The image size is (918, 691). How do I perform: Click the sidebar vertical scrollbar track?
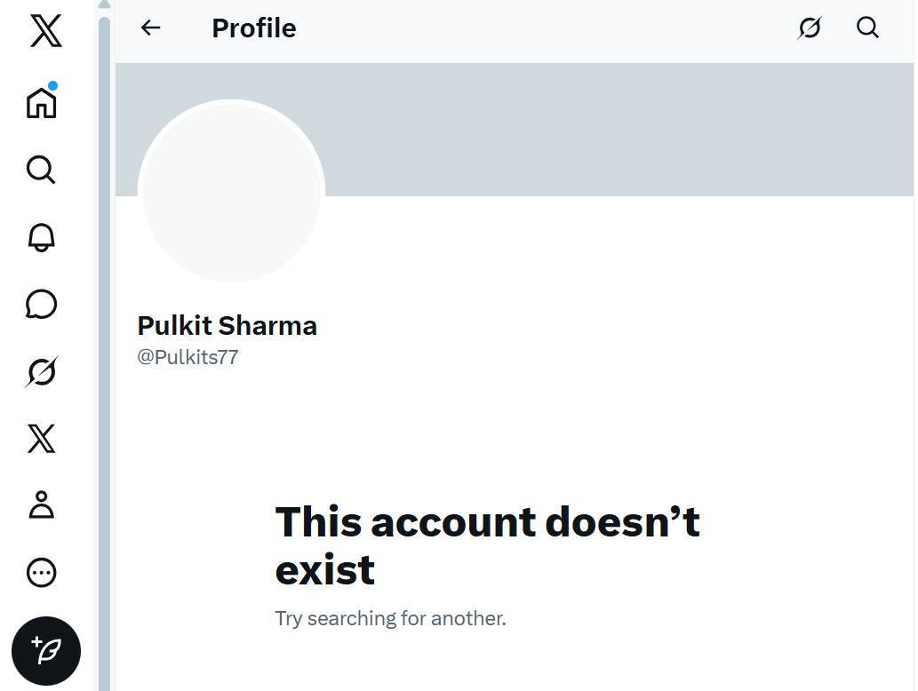pyautogui.click(x=104, y=355)
